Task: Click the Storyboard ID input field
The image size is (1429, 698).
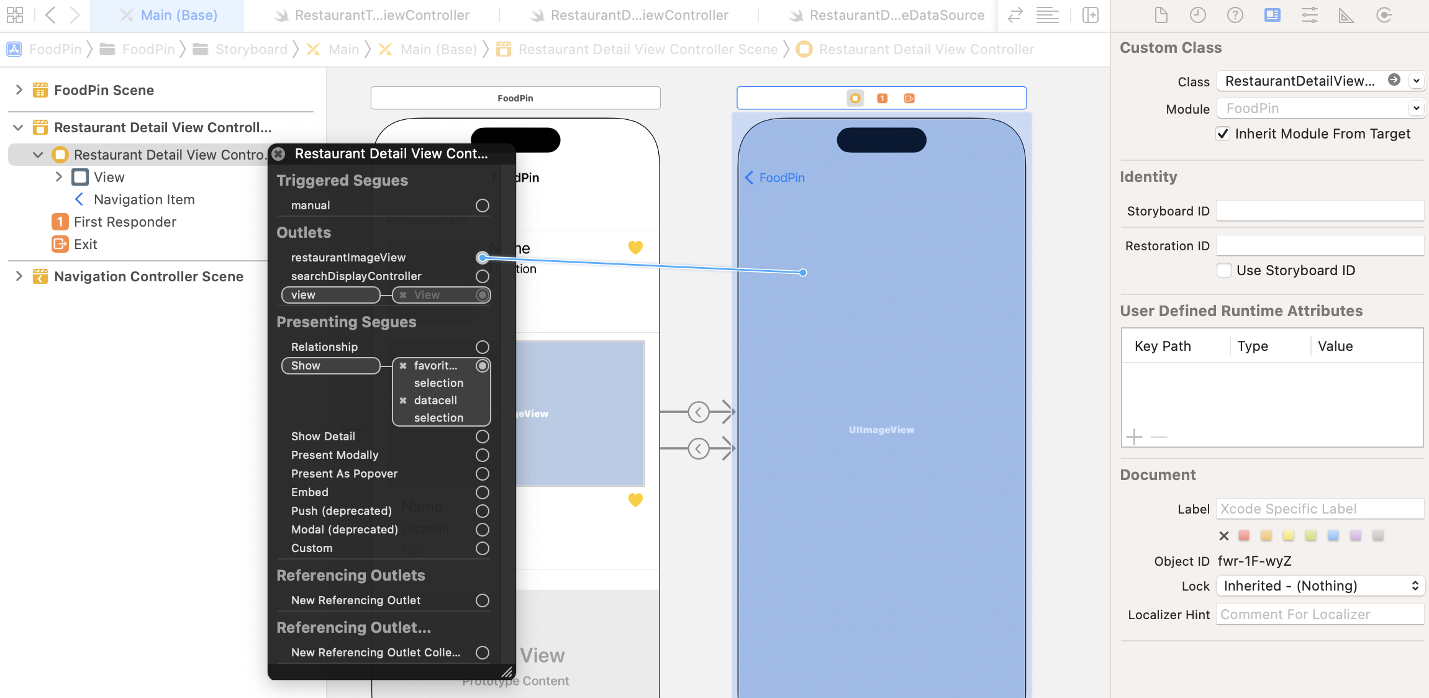Action: [1319, 211]
